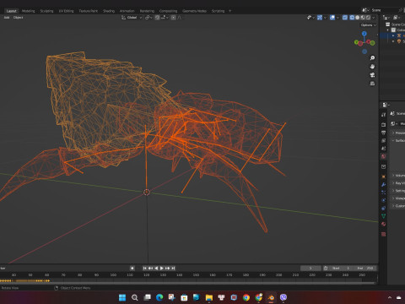
Task: Open the Rendering workspace tab
Action: (x=147, y=11)
